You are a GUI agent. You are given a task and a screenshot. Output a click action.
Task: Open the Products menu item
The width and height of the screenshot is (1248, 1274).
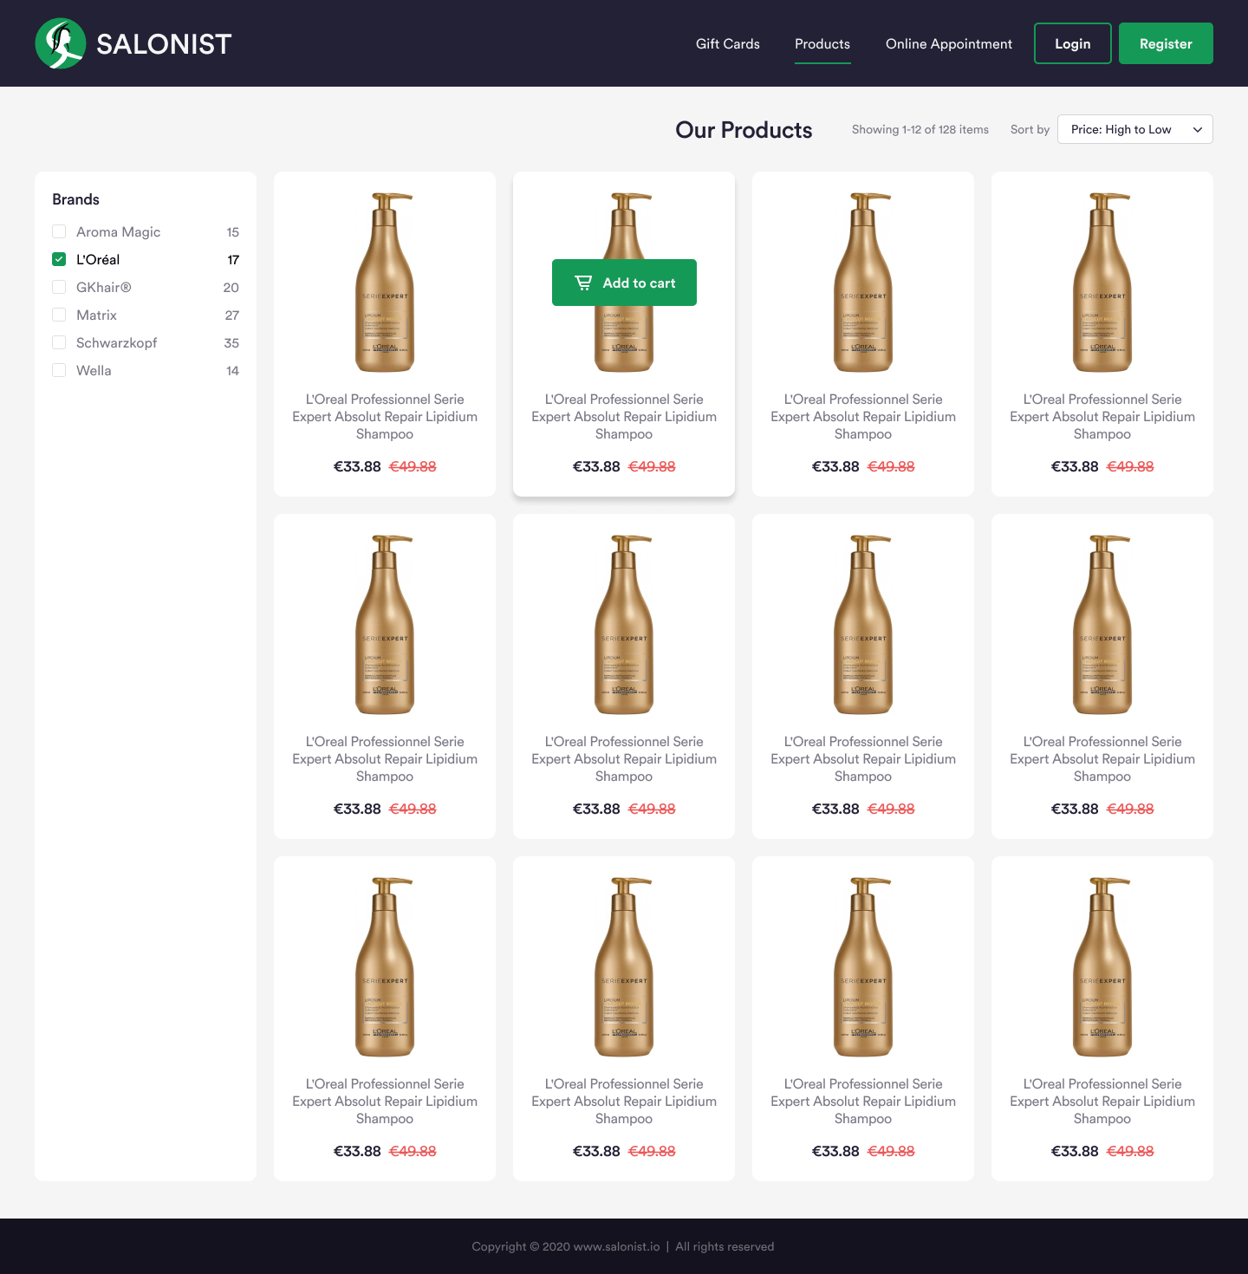(x=822, y=43)
